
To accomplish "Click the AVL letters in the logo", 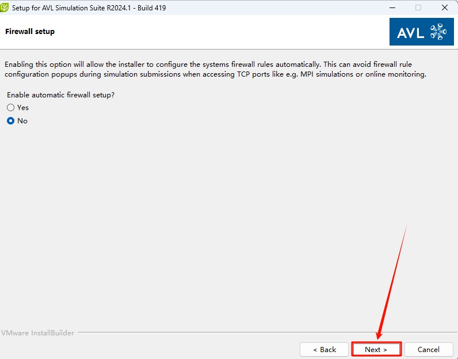I will tap(411, 32).
